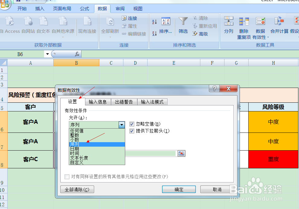The image size is (299, 209).
Task: Click the 风险等级 header cell
Action: 273,107
